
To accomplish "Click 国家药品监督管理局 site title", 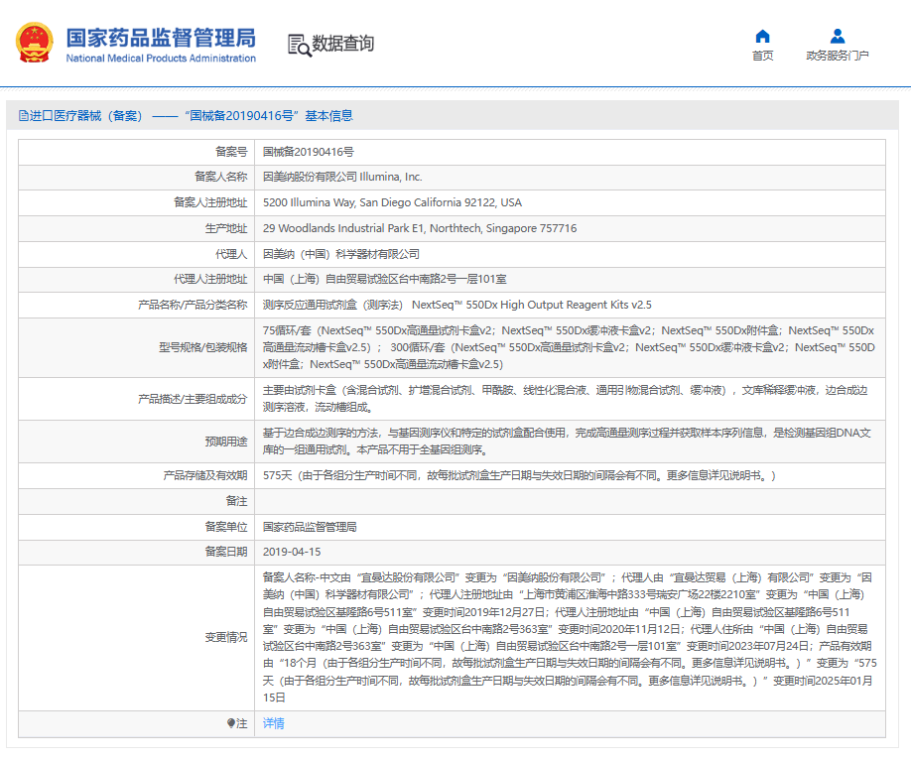I will 161,38.
